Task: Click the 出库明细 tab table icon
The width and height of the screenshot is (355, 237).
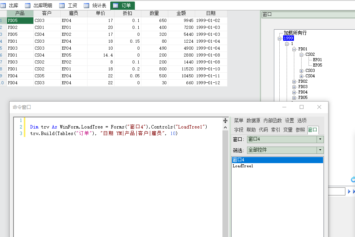Action: [x=28, y=5]
